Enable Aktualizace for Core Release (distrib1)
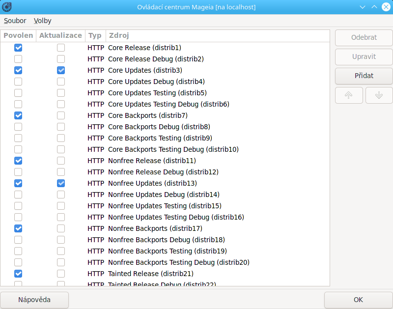Screen dimensions: 393x309 pos(61,48)
